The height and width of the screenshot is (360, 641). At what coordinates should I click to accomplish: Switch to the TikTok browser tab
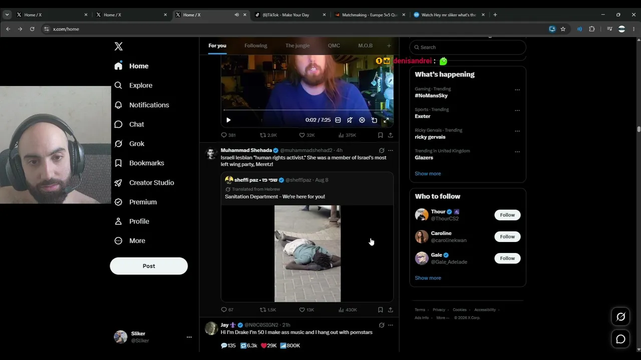click(x=290, y=15)
